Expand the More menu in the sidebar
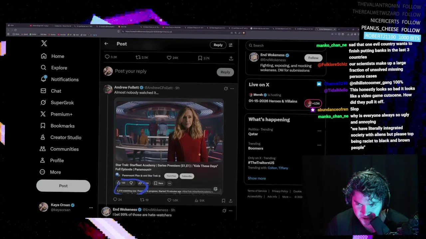This screenshot has width=426, height=239. click(x=51, y=172)
